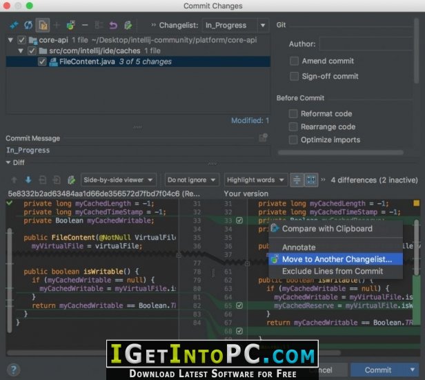Click the Author input field
The image size is (425, 380).
pyautogui.click(x=366, y=44)
